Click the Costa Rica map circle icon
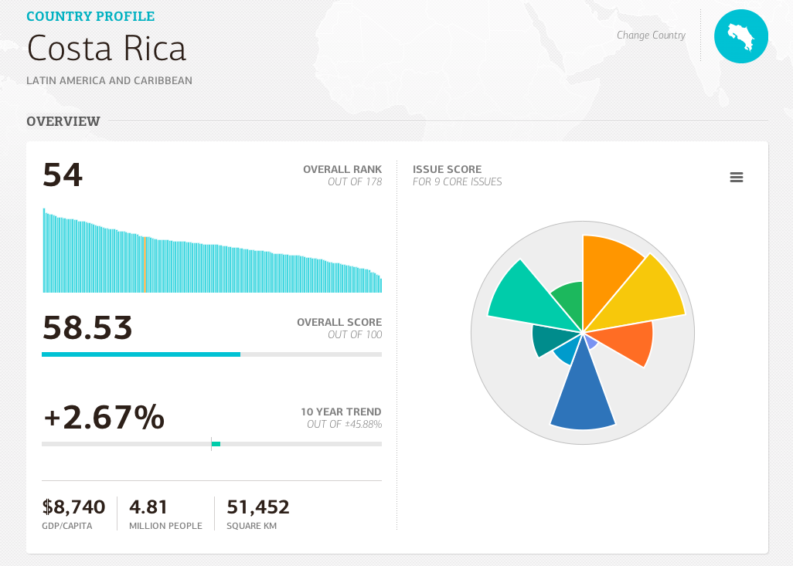Screen dimensions: 793x566 (x=740, y=36)
